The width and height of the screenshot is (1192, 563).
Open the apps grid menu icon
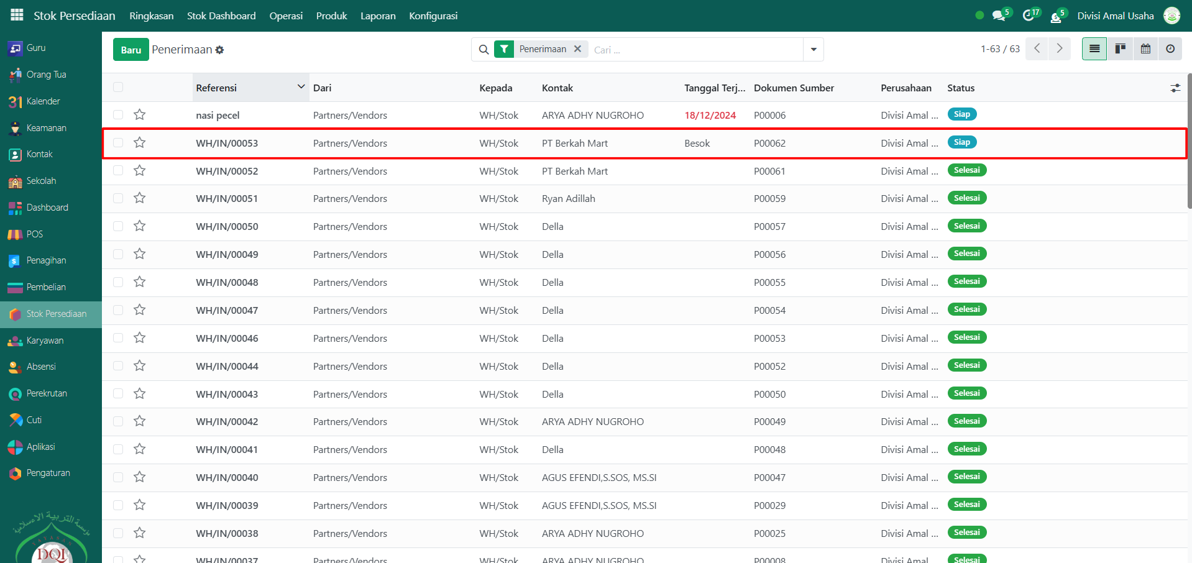17,15
